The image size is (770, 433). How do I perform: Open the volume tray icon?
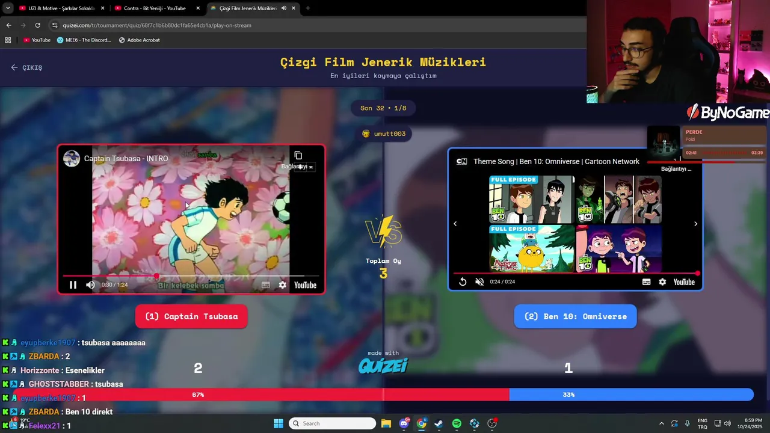727,423
